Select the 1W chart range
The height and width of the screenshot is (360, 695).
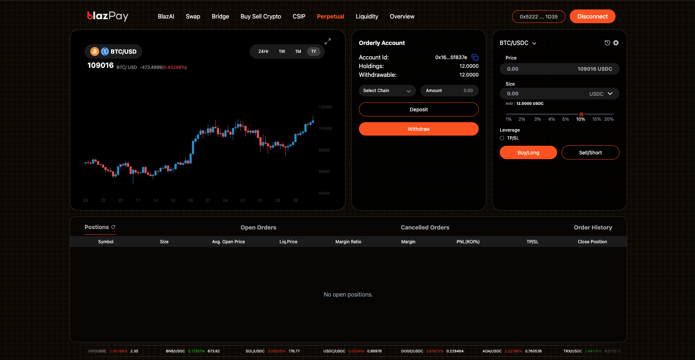[282, 51]
